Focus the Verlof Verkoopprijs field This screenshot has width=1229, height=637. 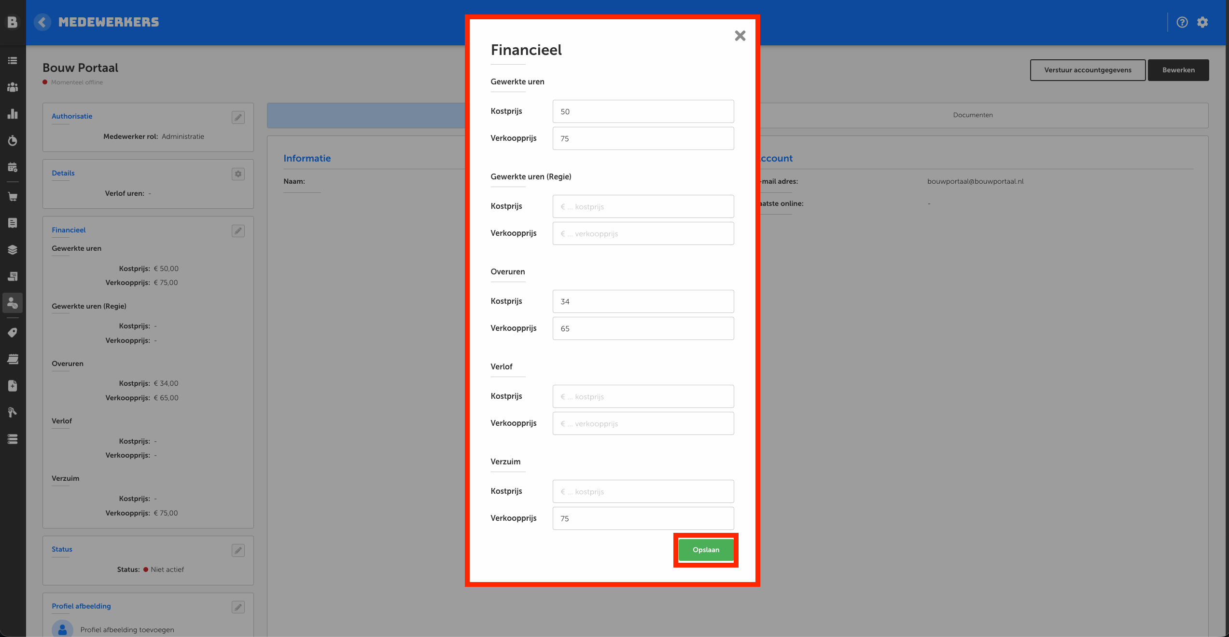pyautogui.click(x=643, y=423)
